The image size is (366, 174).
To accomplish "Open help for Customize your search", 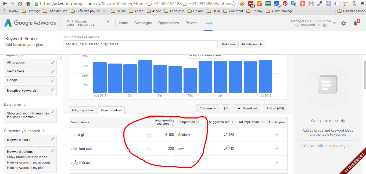I will (44, 131).
